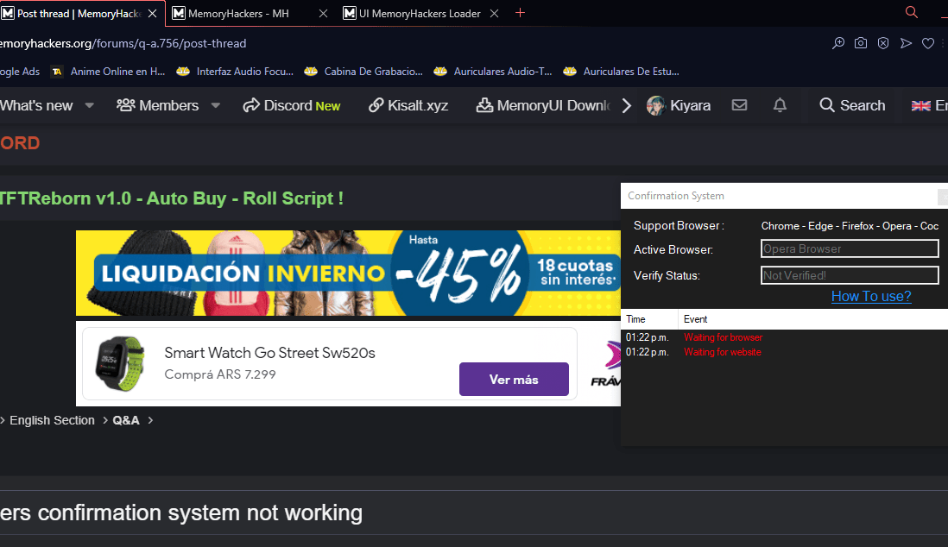
Task: Open the inbox envelope icon
Action: tap(739, 105)
